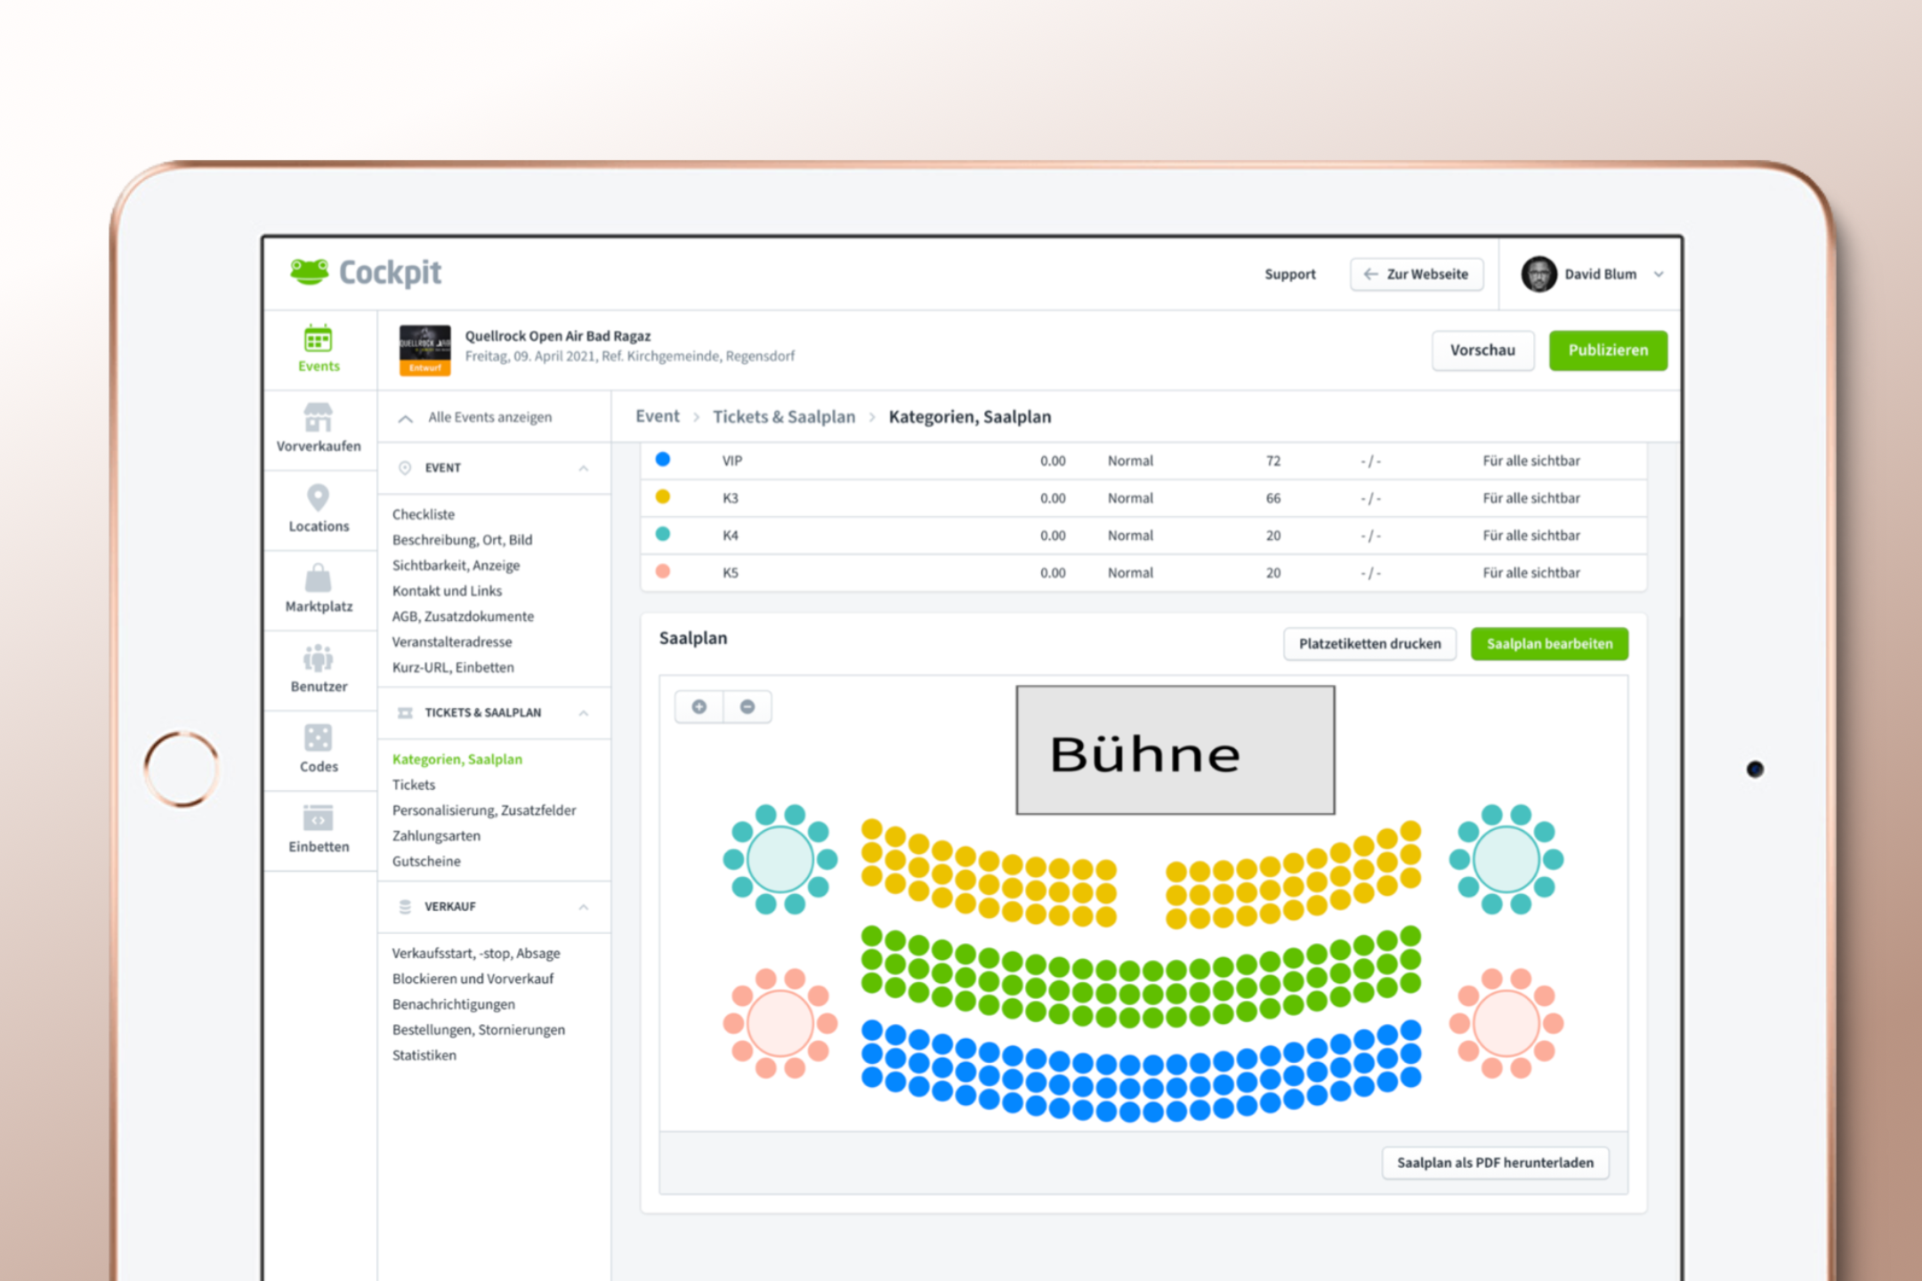Image resolution: width=1922 pixels, height=1281 pixels.
Task: Select the K4 category row name
Action: (x=731, y=536)
